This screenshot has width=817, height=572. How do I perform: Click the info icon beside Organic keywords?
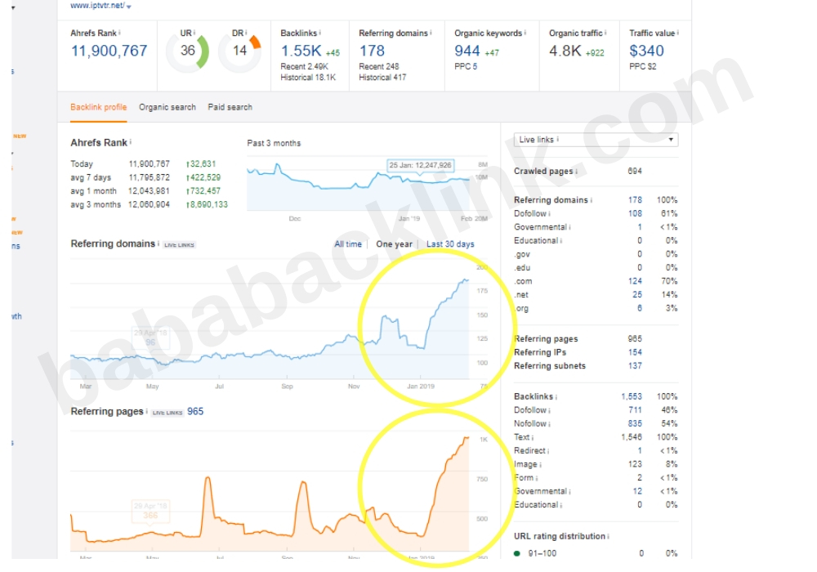coord(525,33)
